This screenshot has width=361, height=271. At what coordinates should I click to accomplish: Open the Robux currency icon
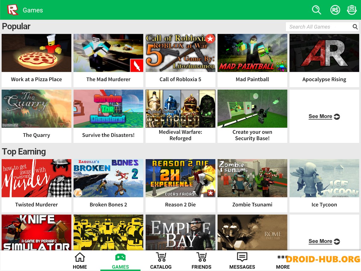[335, 10]
